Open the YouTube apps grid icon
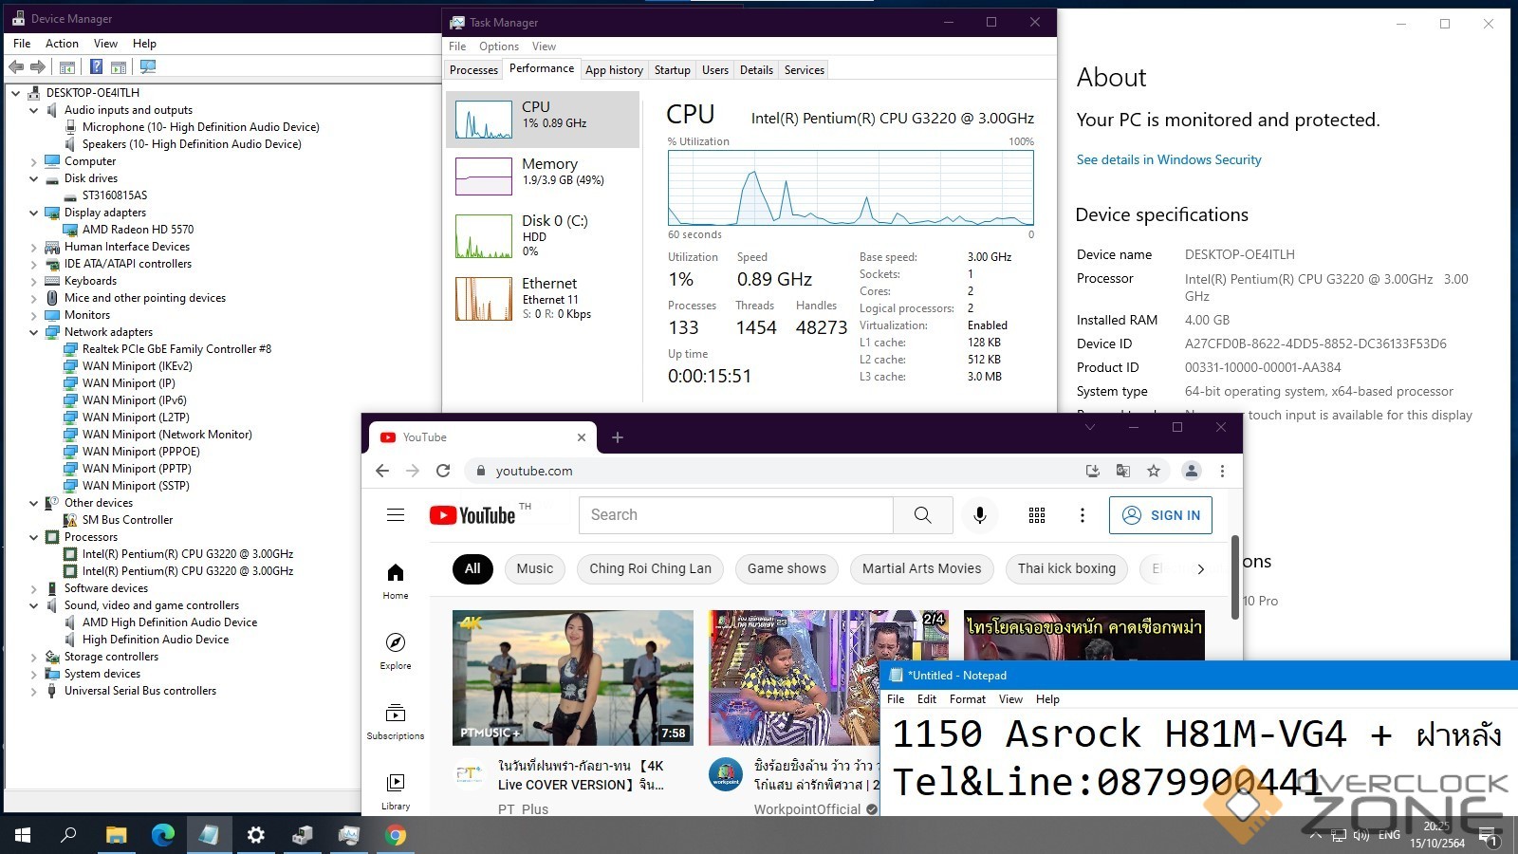The width and height of the screenshot is (1518, 854). pos(1037,515)
